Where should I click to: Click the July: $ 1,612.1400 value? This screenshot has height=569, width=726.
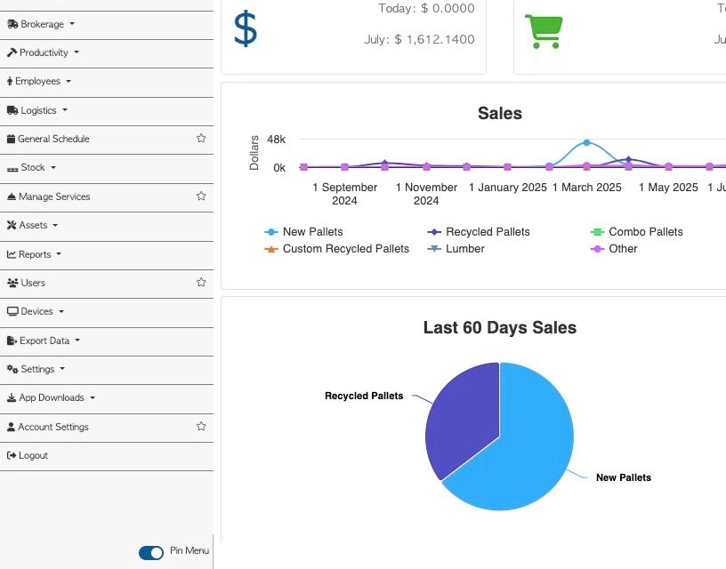(x=419, y=39)
